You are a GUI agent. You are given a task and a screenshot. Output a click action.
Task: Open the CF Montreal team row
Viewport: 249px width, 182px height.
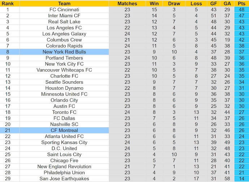tap(64, 130)
